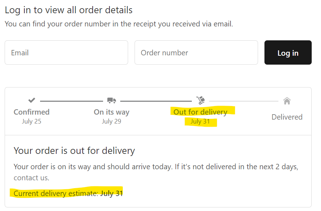Viewport: 321px width, 211px height.
Task: Click the light gray progress line before Delivered
Action: click(243, 101)
